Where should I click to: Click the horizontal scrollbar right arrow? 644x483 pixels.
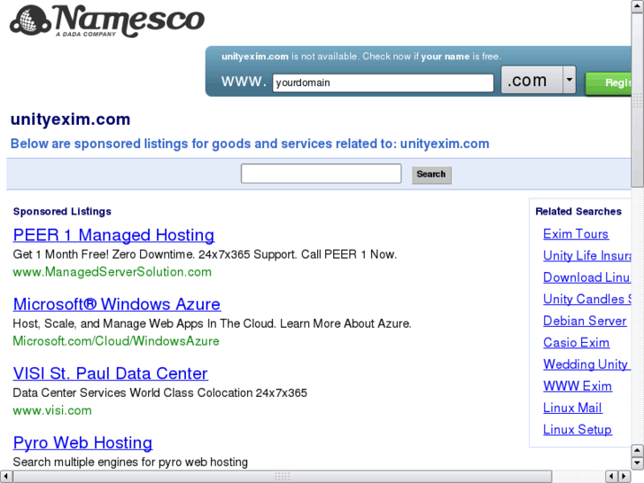624,476
